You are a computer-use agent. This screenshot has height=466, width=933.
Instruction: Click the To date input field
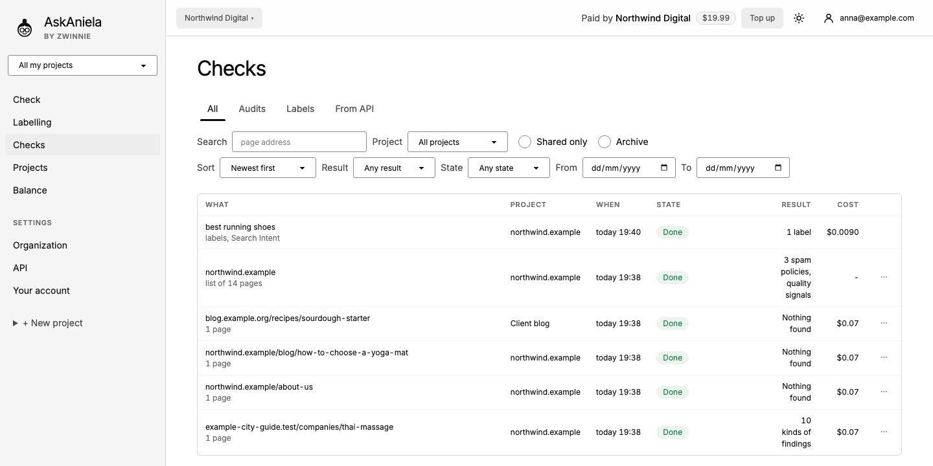click(743, 168)
